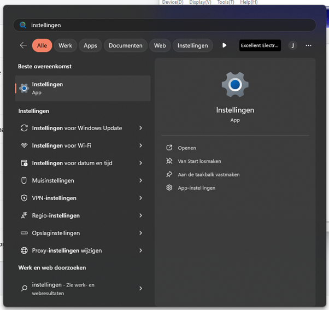Click the Instellingen gear icon in best match
Screen dimensions: 329x310
[x=24, y=89]
